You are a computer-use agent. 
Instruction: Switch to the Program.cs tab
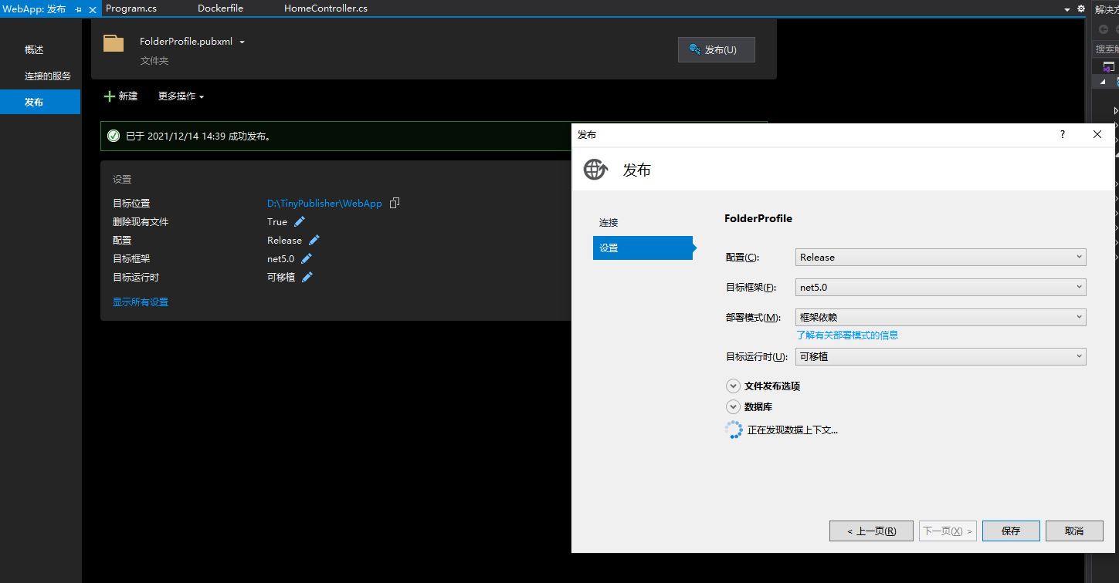point(131,8)
